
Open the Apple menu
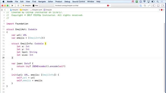pos(3,2)
